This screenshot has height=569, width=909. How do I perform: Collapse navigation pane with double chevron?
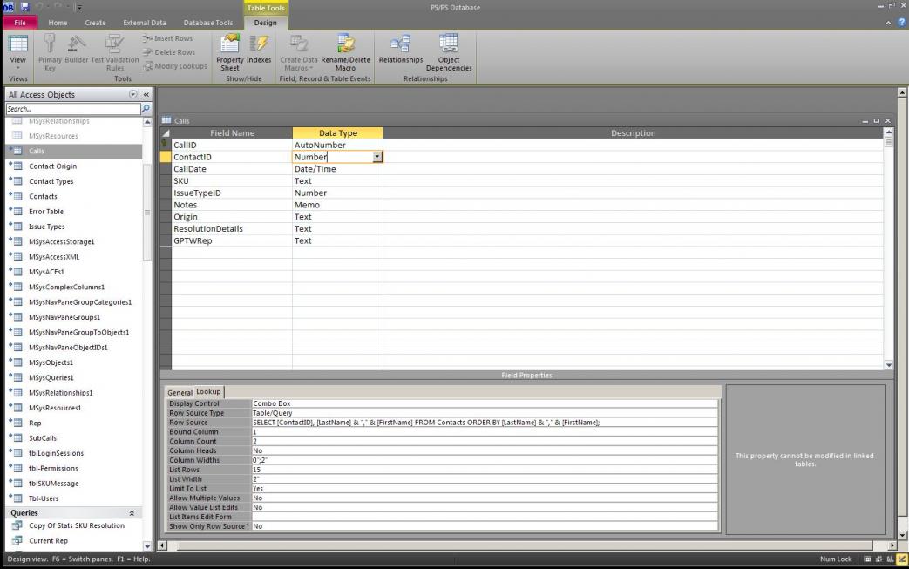tap(146, 94)
